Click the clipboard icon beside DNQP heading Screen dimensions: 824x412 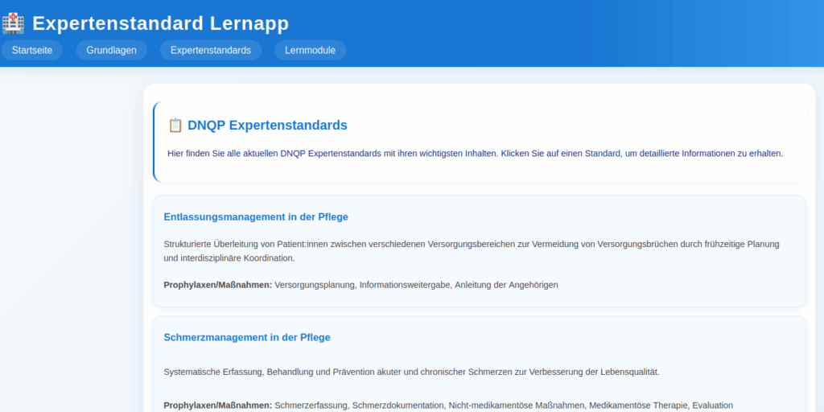[175, 126]
